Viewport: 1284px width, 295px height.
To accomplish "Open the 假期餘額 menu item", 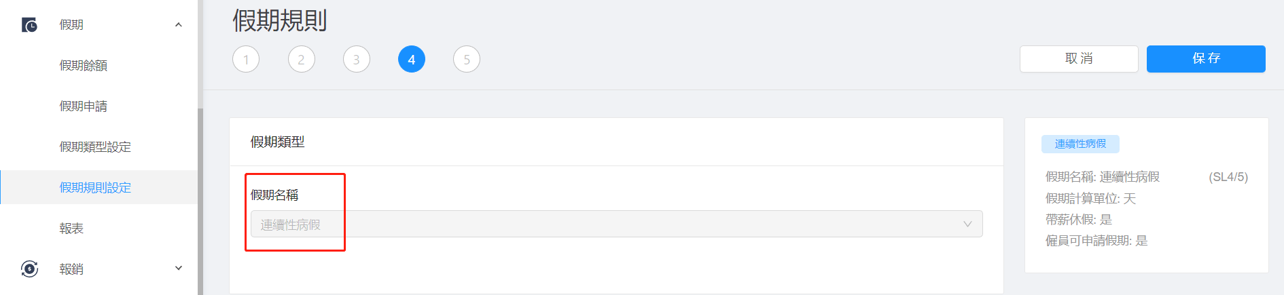I will coord(84,65).
